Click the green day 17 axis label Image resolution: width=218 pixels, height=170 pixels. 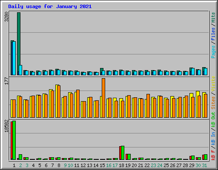(115, 165)
